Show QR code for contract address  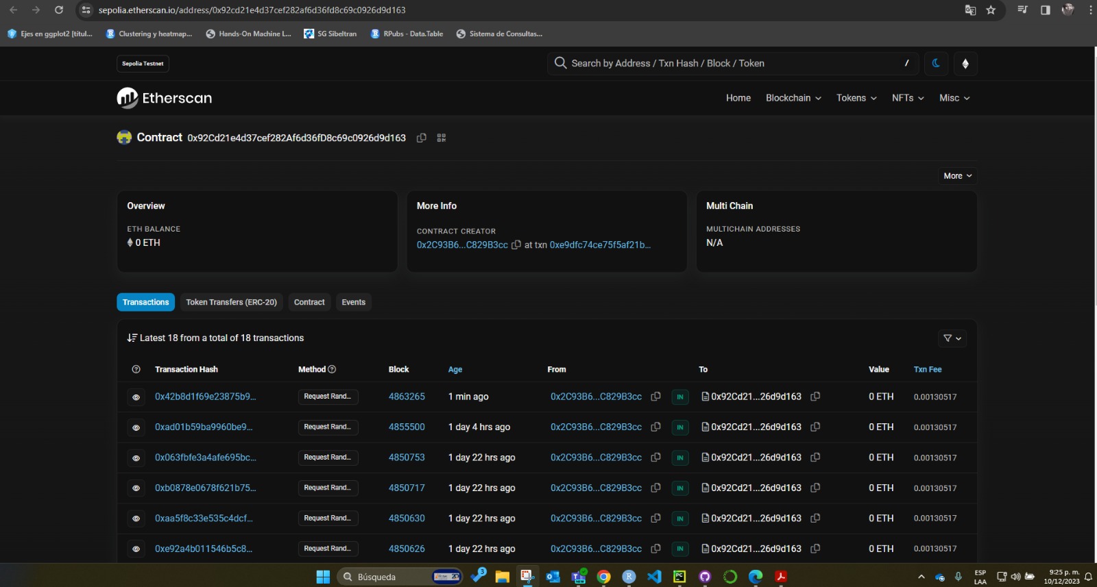tap(442, 138)
